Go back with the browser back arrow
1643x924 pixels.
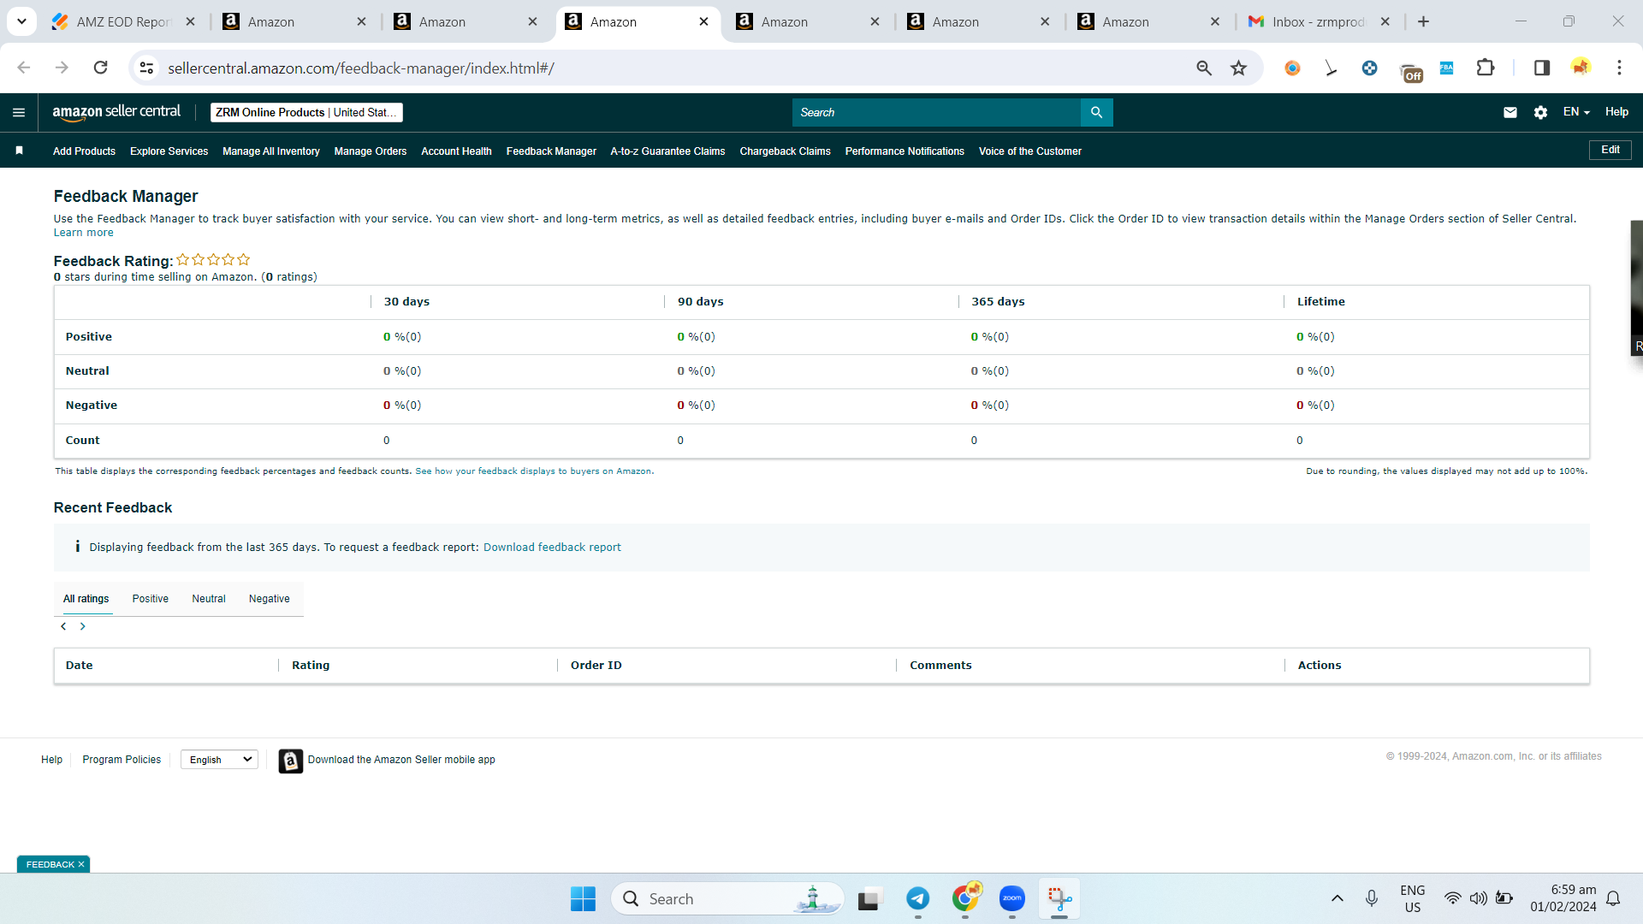click(24, 68)
